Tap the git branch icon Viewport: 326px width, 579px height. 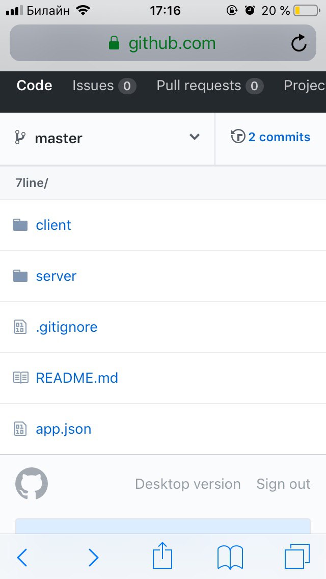tap(20, 138)
